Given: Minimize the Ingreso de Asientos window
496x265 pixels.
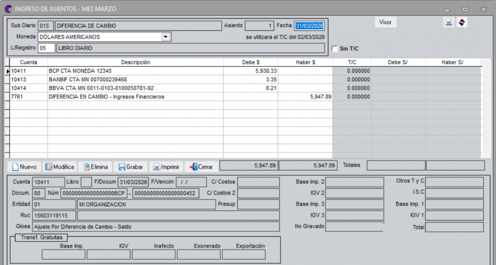Looking at the screenshot, I should point(447,10).
